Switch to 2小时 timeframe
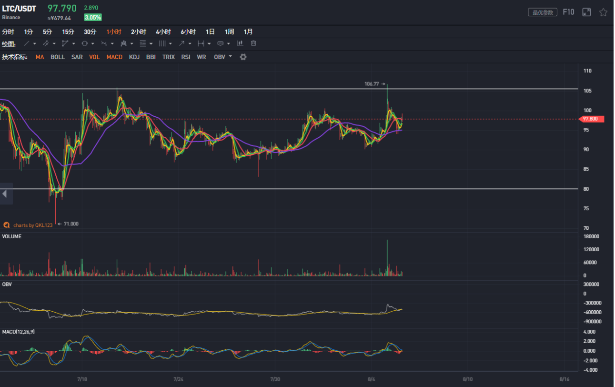Screen dimensions: 615x387 tap(139, 32)
